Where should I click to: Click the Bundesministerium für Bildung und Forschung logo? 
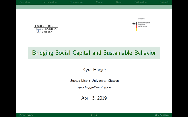[141, 25]
